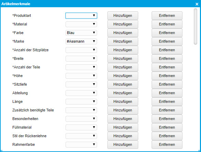Close the Artikelmerkmale dialog
The width and height of the screenshot is (201, 152).
coord(197,4)
